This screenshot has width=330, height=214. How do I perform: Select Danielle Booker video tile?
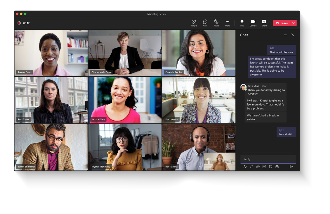[x=199, y=53]
